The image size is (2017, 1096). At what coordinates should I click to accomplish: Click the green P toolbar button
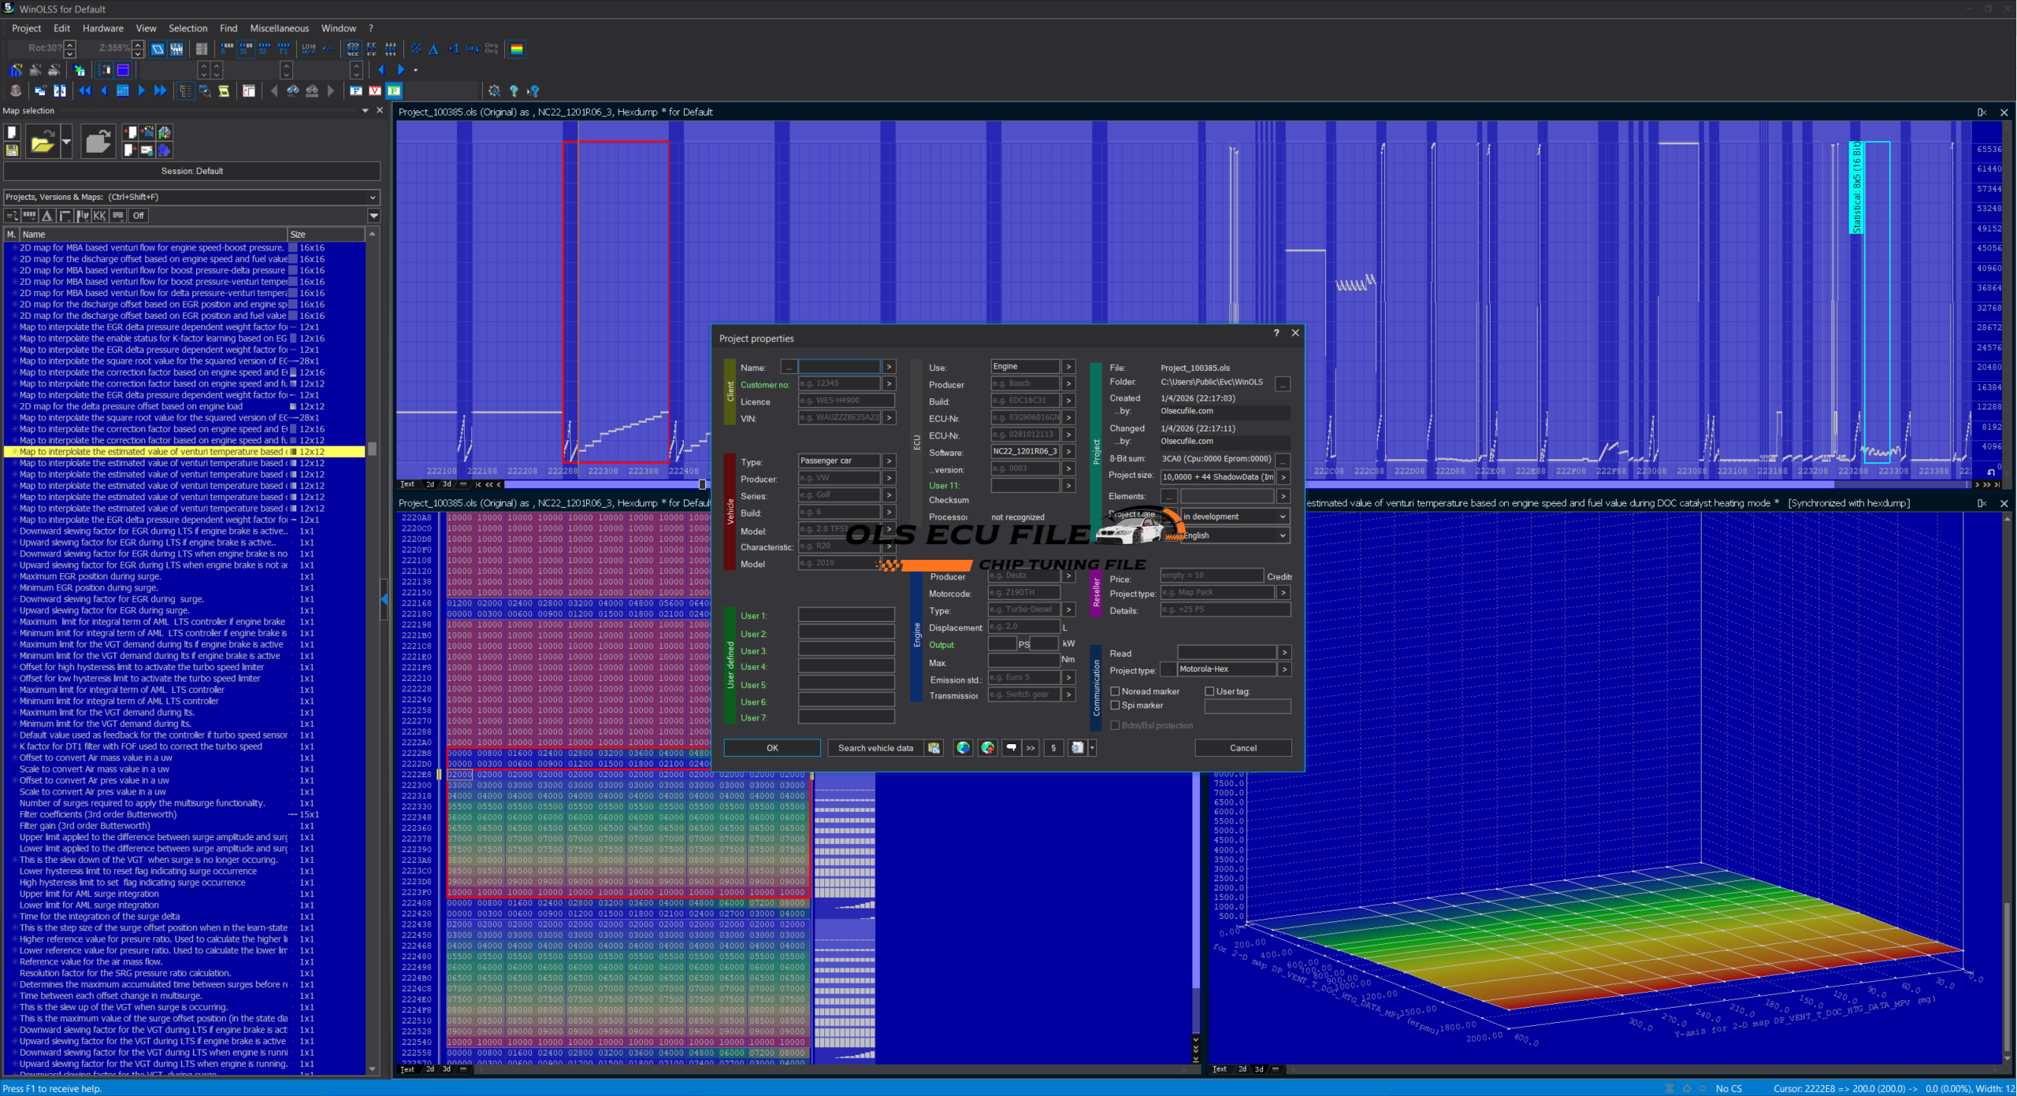click(394, 91)
